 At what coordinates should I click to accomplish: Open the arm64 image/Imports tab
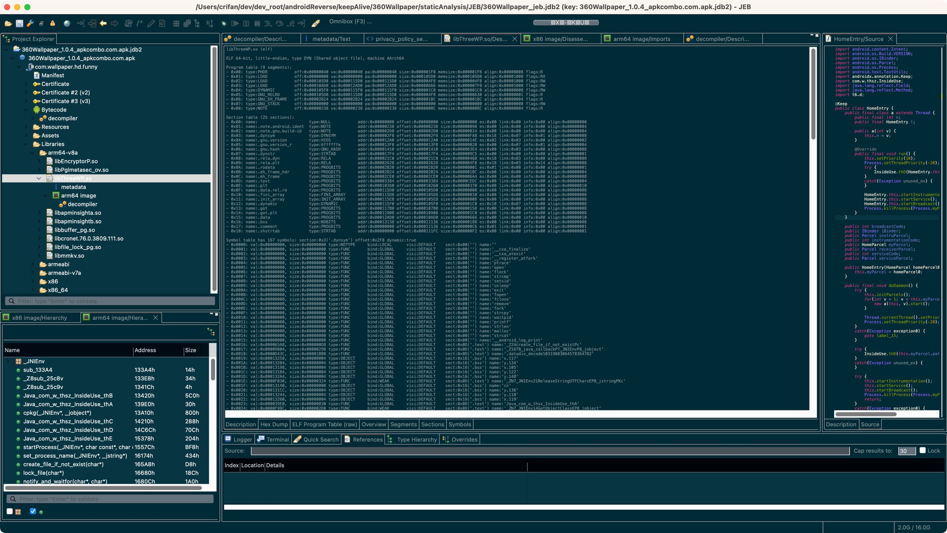click(x=642, y=39)
